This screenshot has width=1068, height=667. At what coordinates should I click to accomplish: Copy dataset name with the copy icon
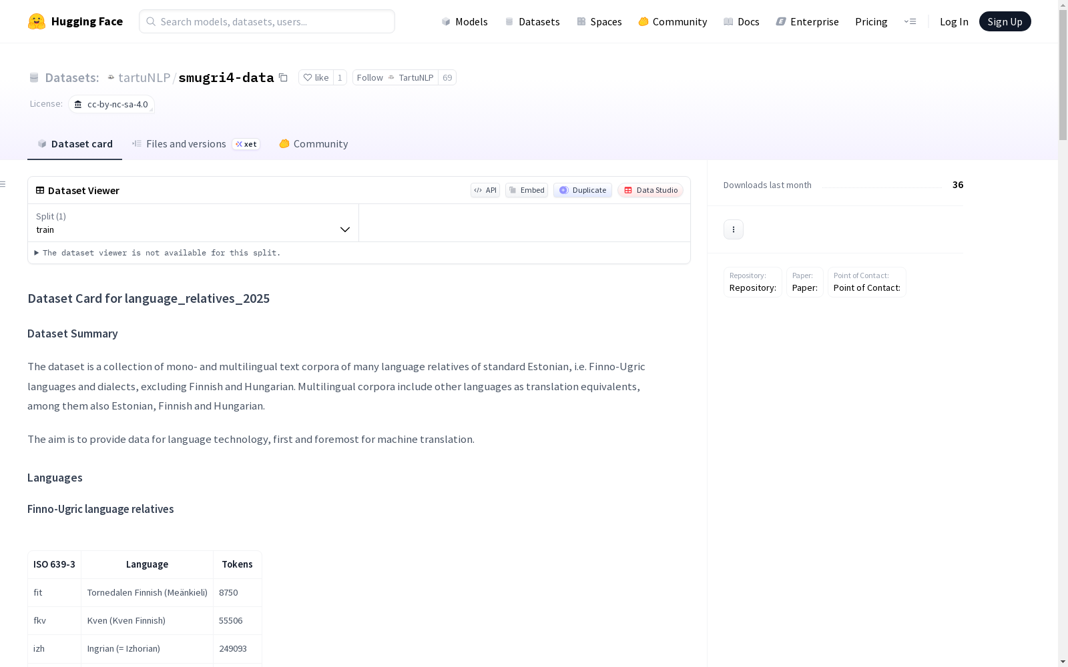(x=283, y=77)
